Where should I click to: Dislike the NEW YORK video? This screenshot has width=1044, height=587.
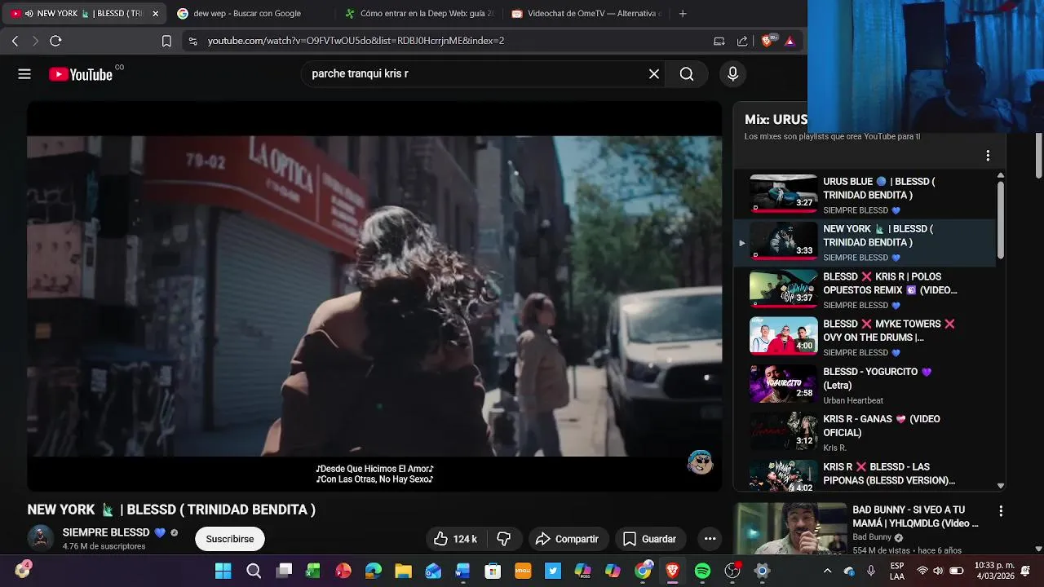pos(504,539)
